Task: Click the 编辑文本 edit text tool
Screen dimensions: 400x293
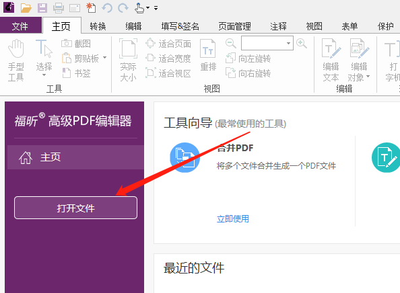Action: pos(331,60)
